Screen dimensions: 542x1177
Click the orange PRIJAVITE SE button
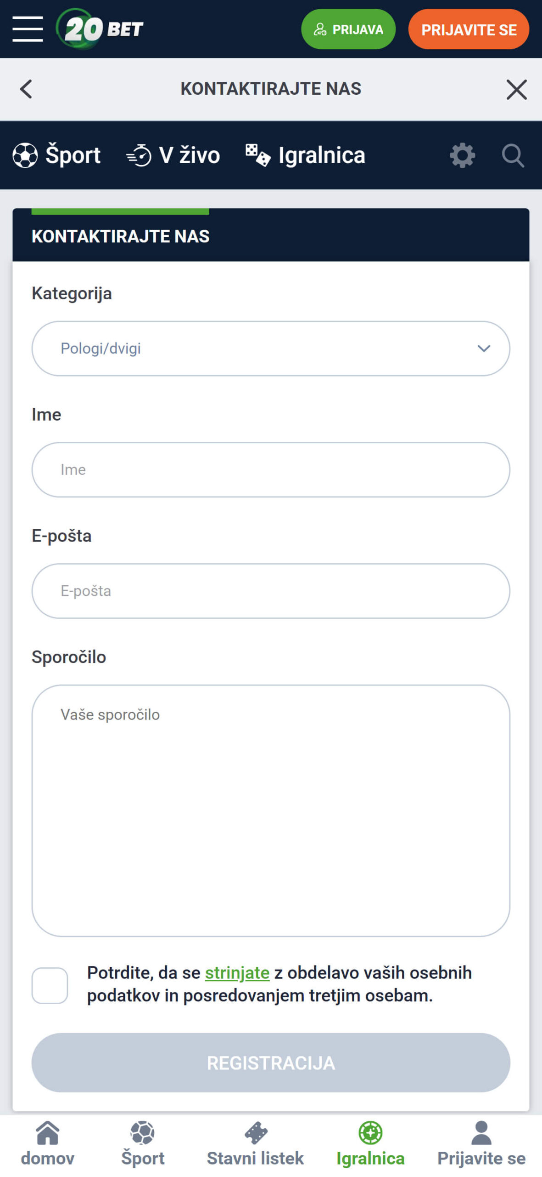pos(469,29)
